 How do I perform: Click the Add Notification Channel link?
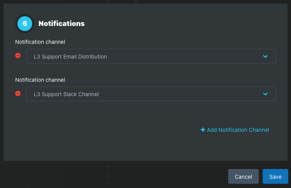pyautogui.click(x=238, y=130)
